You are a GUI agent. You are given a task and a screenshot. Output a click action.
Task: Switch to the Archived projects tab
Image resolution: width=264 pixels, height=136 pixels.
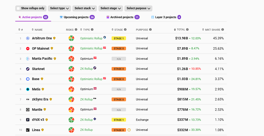pos(122,17)
